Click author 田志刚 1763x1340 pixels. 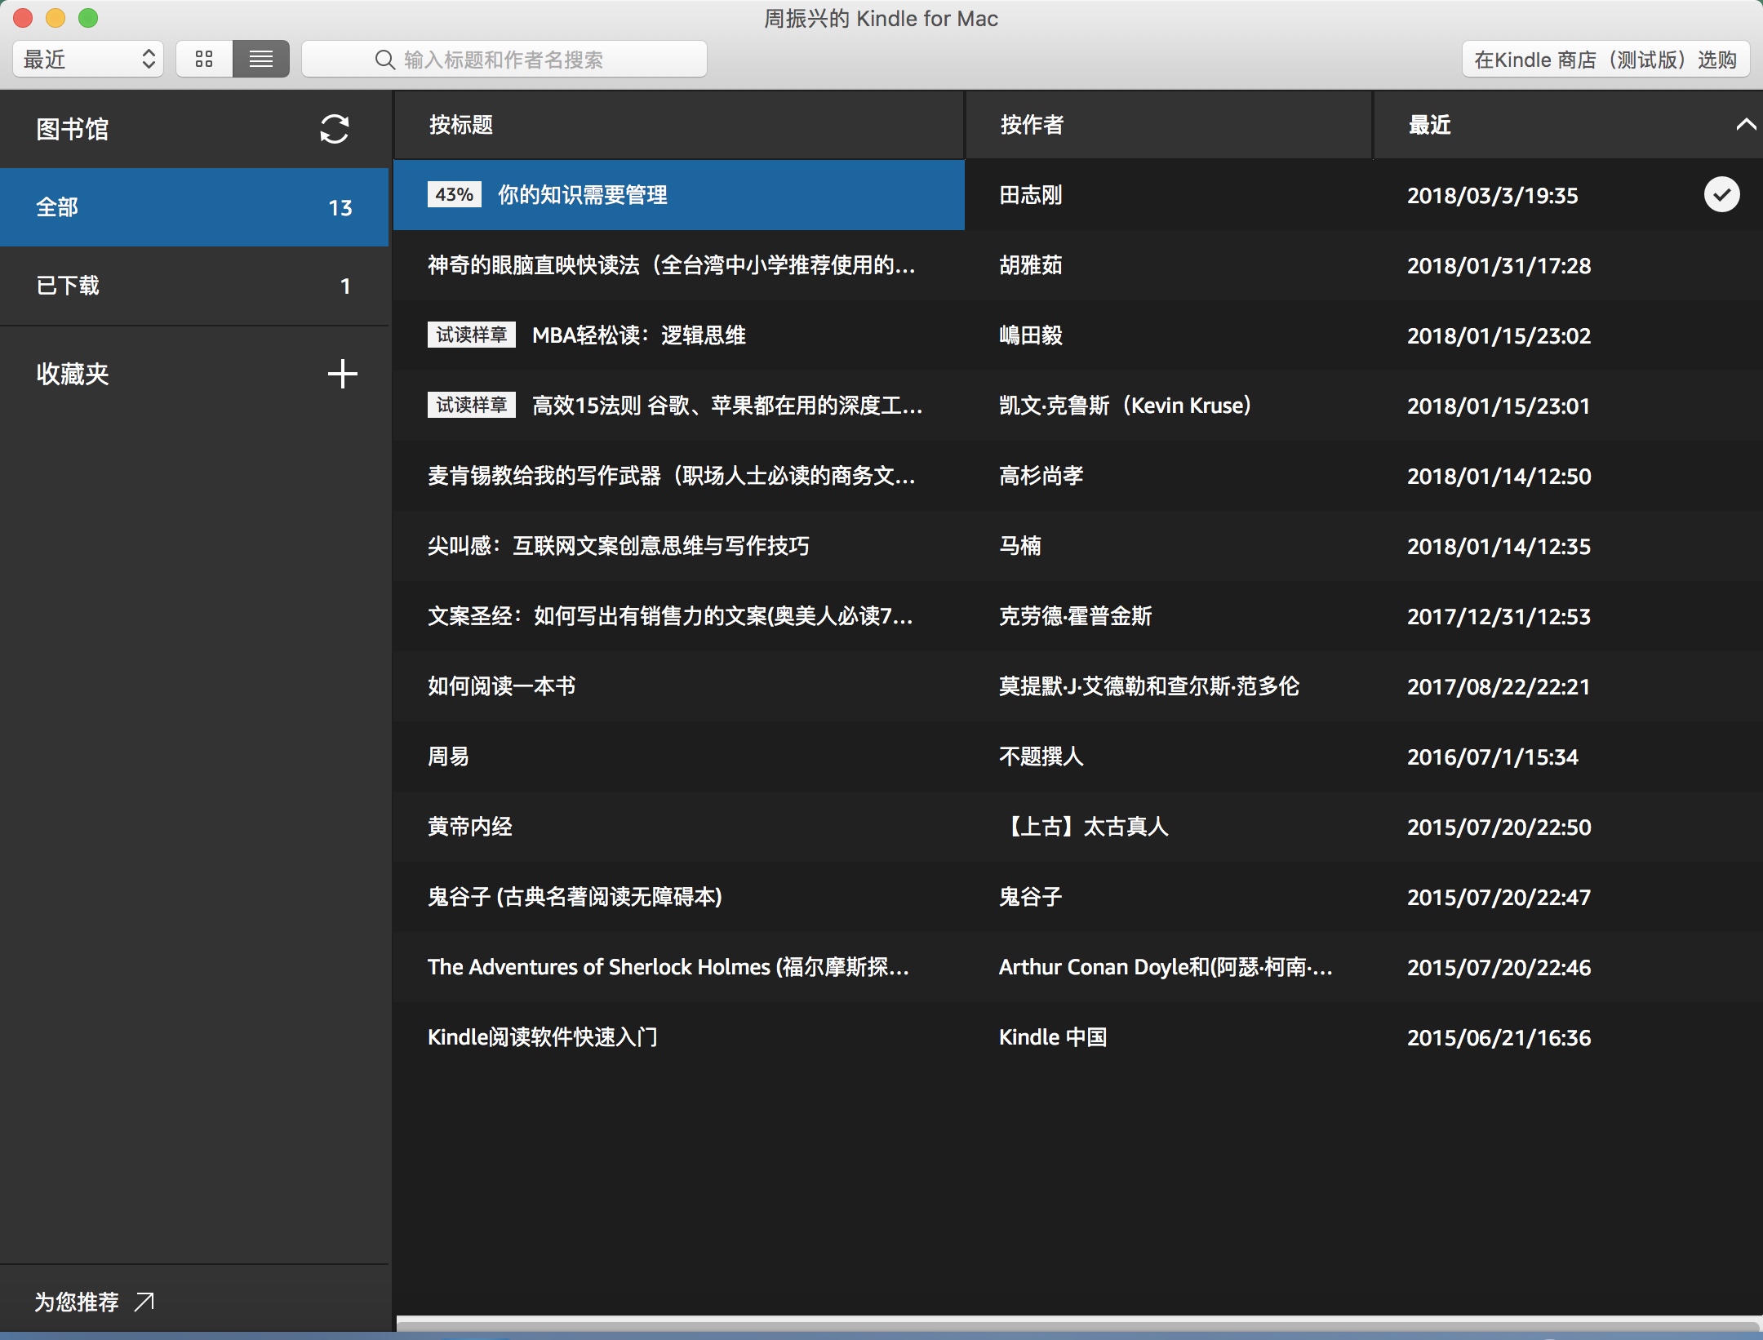click(x=1031, y=195)
